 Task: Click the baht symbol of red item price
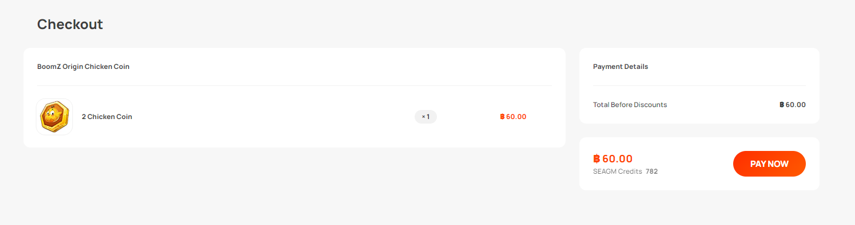502,117
